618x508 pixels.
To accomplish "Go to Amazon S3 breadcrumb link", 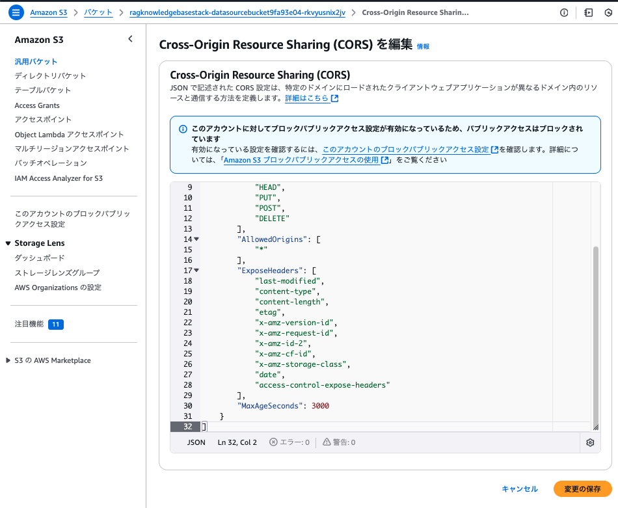I will [x=49, y=12].
